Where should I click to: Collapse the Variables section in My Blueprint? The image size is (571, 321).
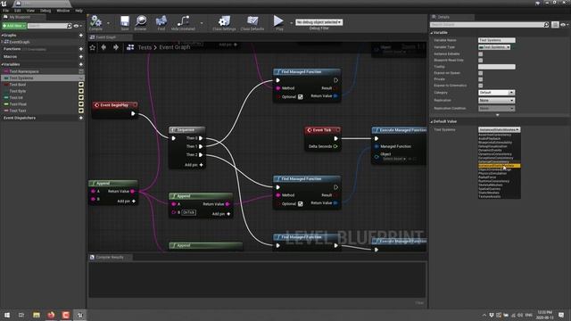[2, 64]
